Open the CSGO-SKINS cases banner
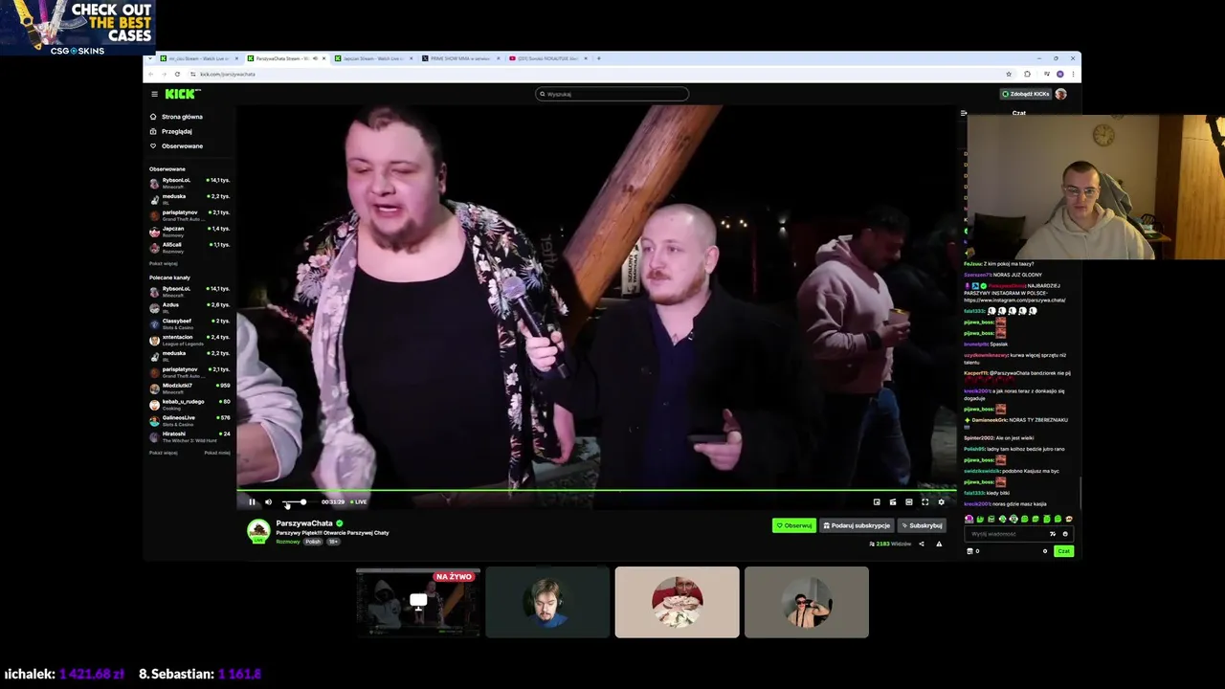The height and width of the screenshot is (689, 1225). 77,27
